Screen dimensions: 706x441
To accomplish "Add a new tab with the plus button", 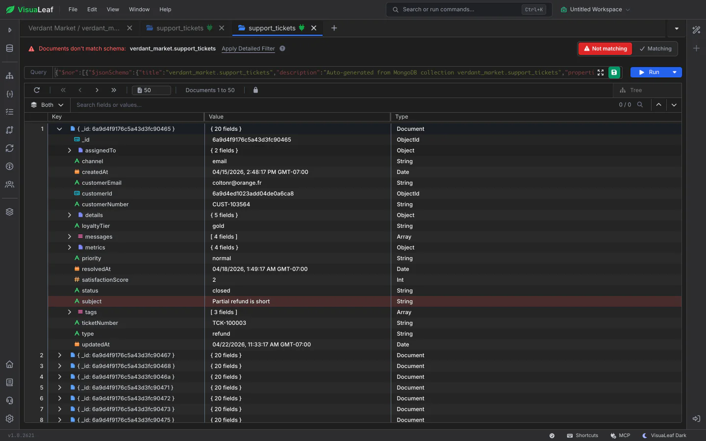I will (334, 28).
